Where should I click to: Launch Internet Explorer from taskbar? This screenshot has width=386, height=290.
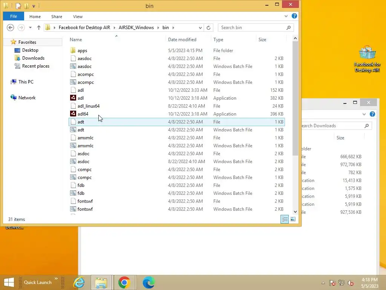79,282
